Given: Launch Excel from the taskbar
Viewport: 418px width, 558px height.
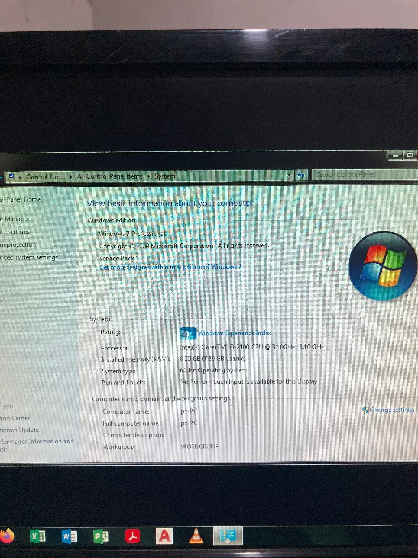Looking at the screenshot, I should pos(38,536).
